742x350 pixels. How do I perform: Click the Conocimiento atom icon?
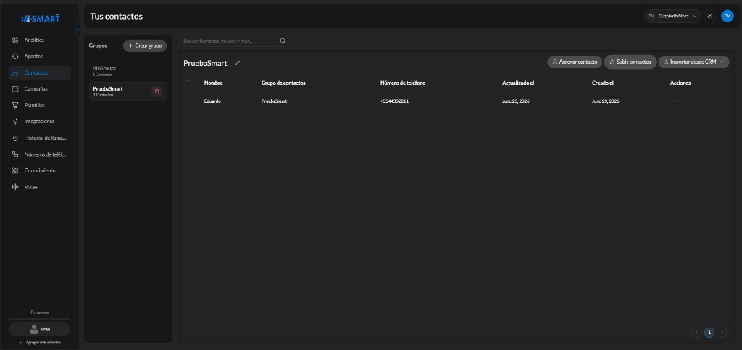15,171
